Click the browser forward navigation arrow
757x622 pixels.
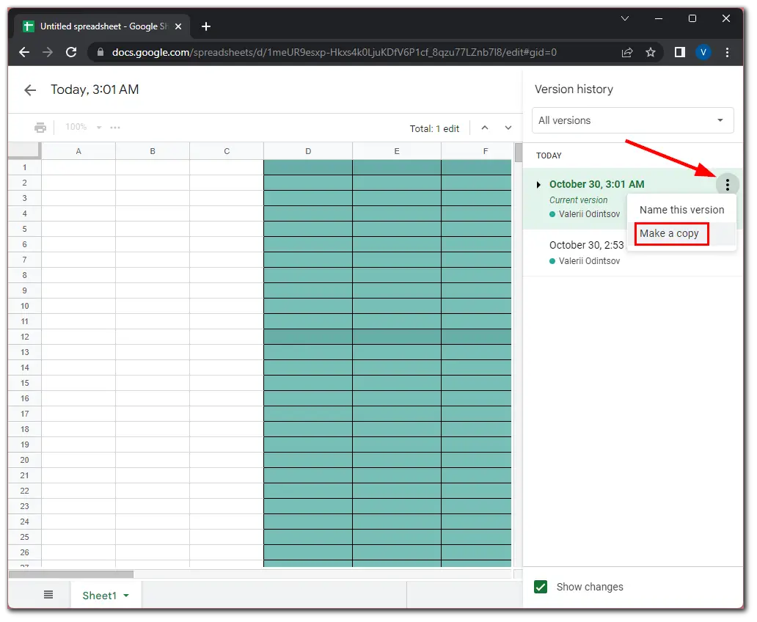(47, 52)
